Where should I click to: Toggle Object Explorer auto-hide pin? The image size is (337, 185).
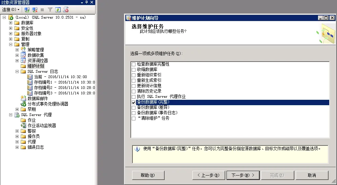87,2
